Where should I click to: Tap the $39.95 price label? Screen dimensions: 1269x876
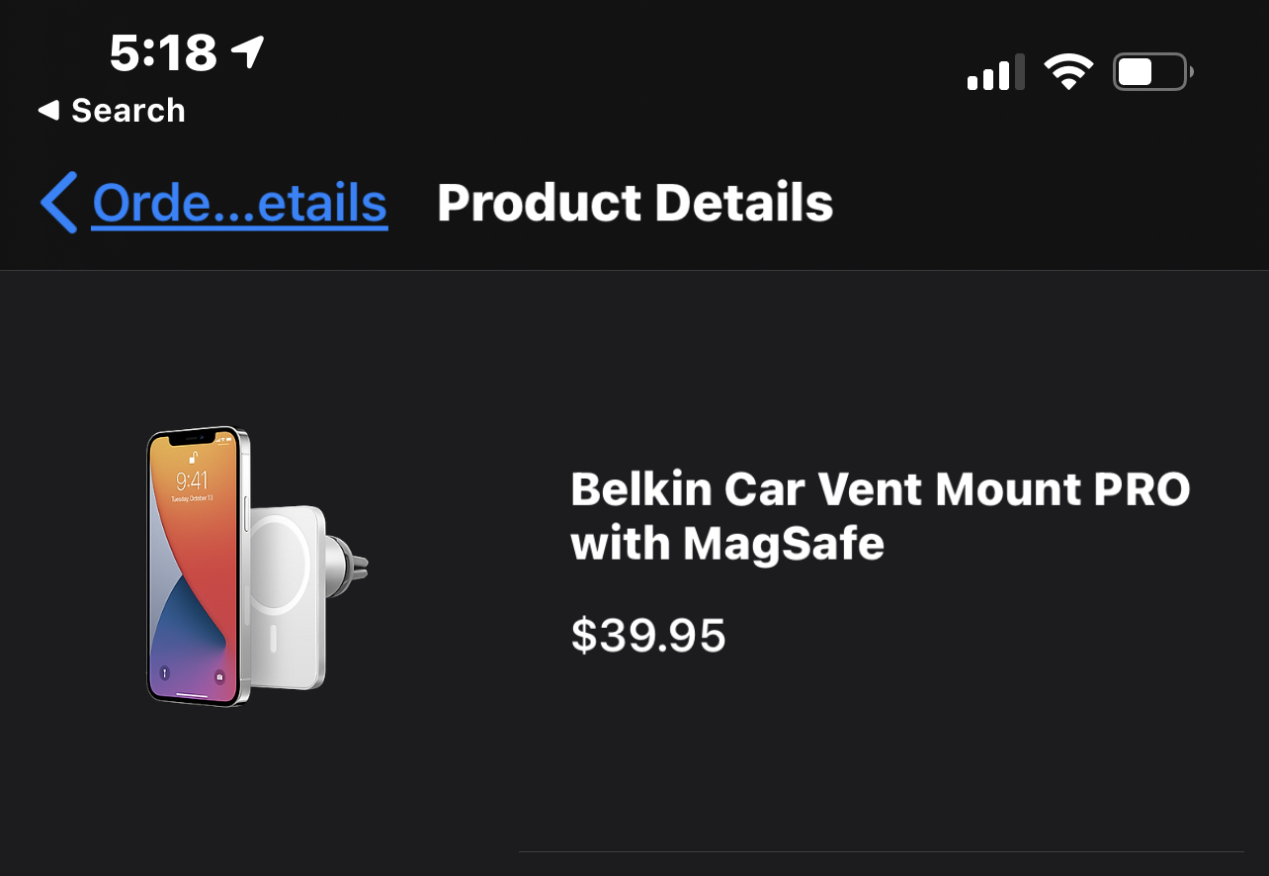coord(648,636)
